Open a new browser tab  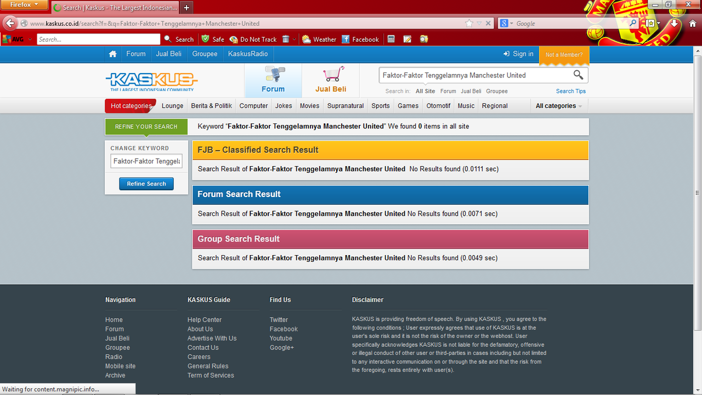click(186, 8)
